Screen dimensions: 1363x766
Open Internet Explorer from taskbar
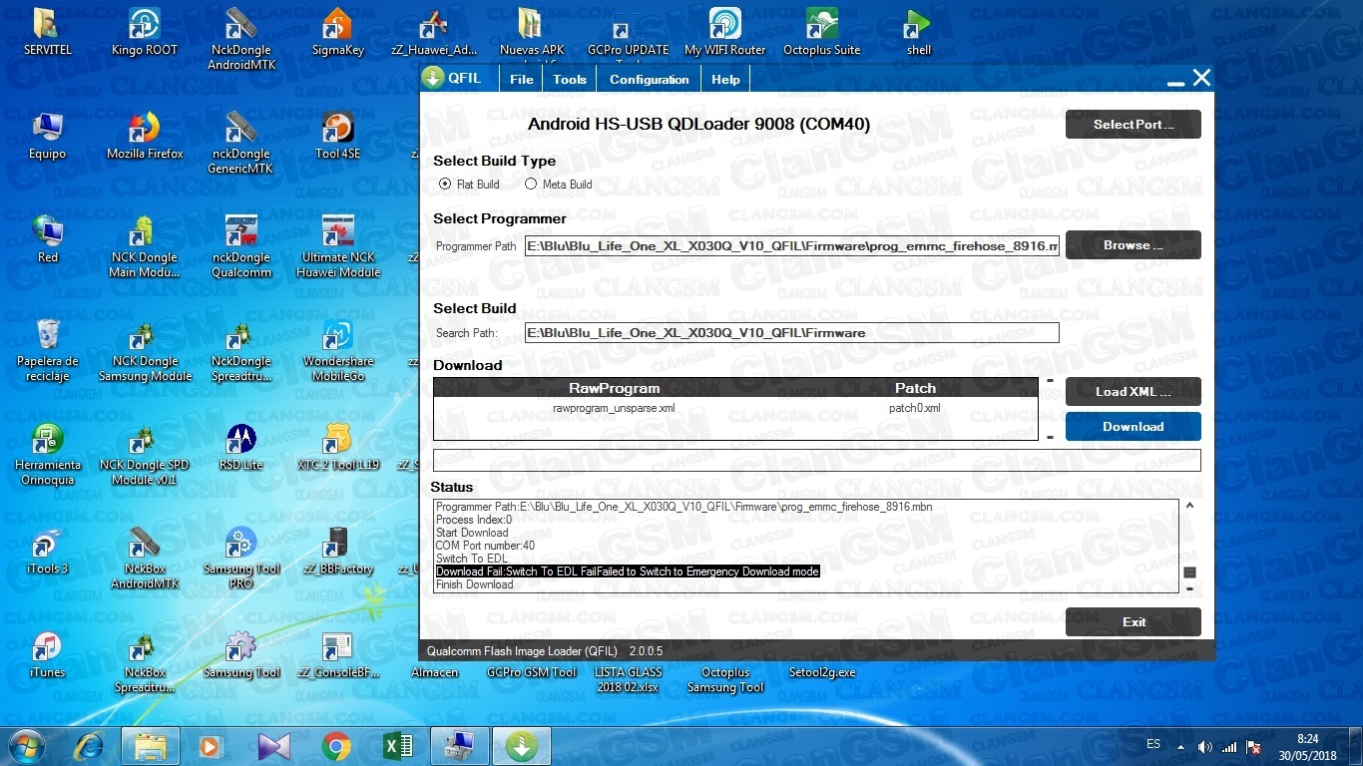point(89,746)
